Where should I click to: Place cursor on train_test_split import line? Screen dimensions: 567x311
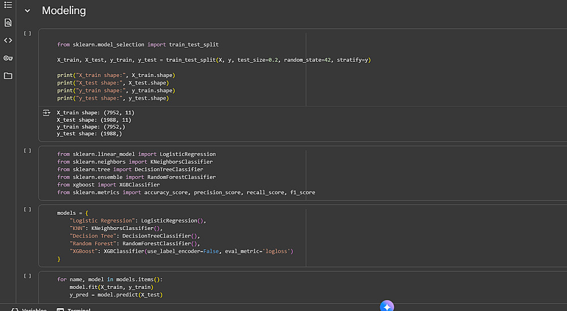point(138,45)
